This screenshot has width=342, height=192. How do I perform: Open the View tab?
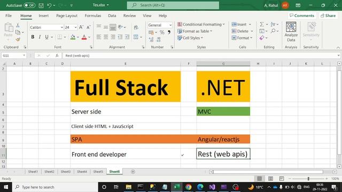click(147, 15)
